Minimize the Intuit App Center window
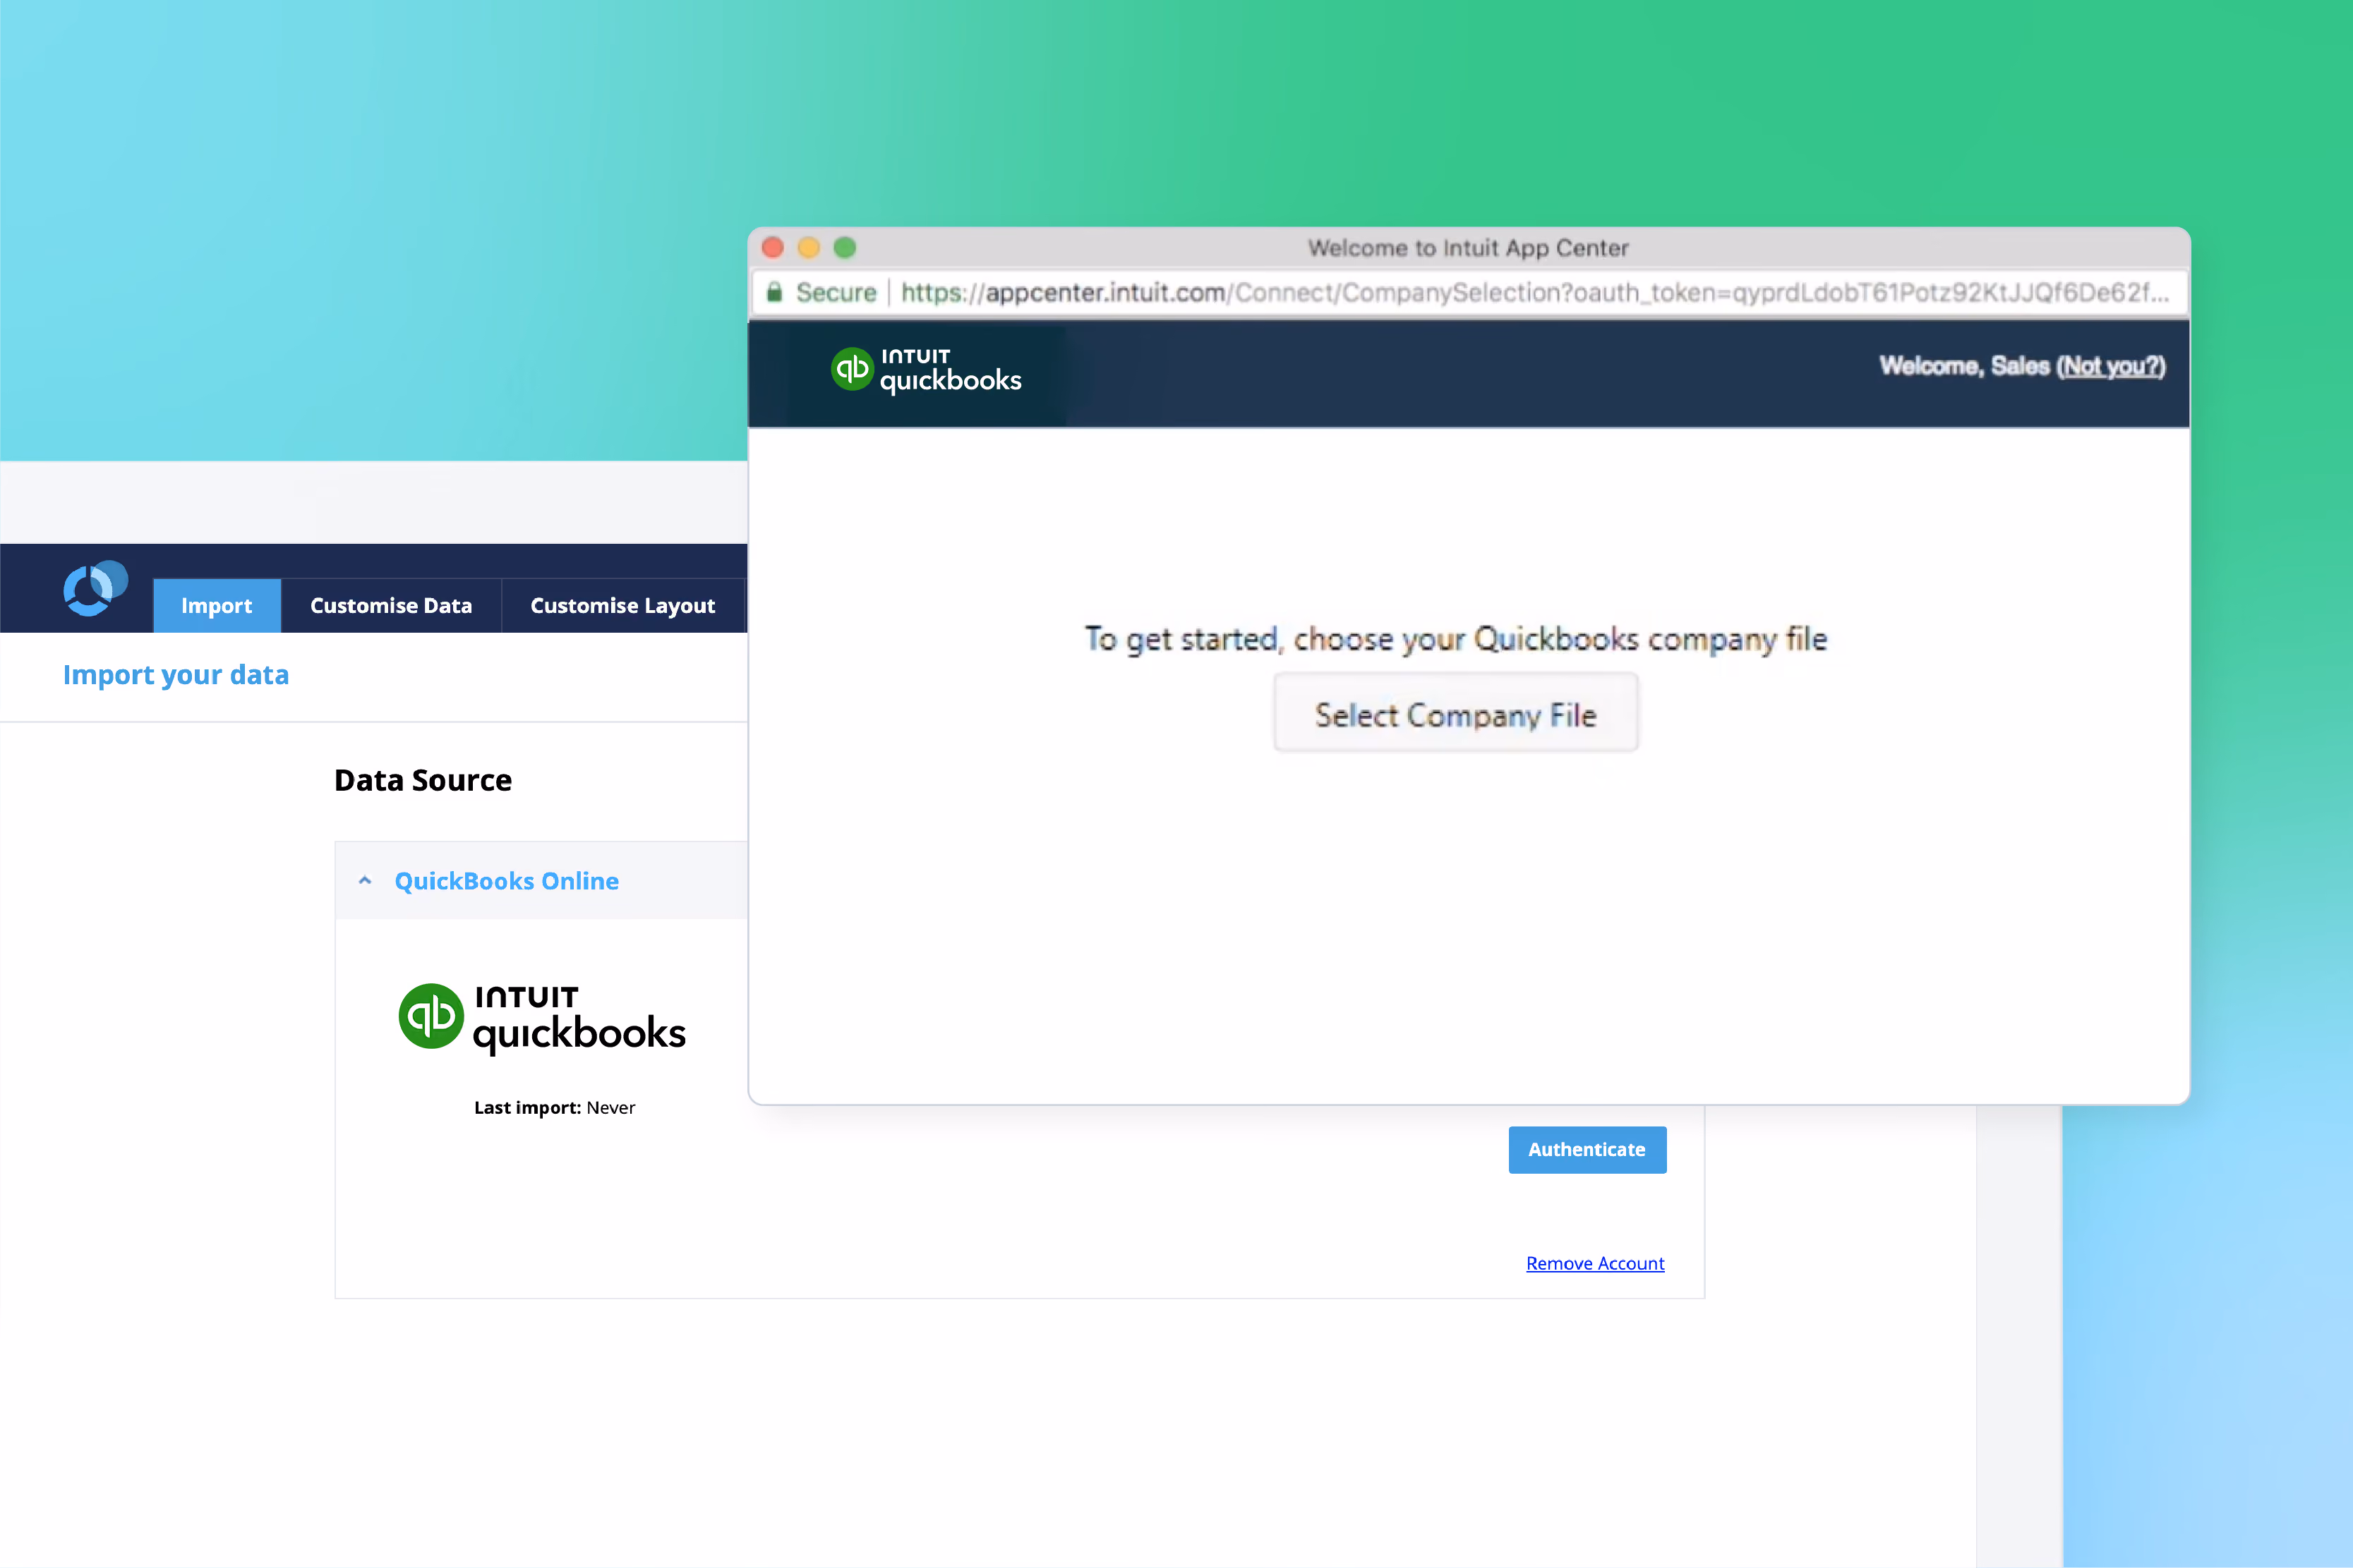Viewport: 2353px width, 1568px height. pos(808,248)
